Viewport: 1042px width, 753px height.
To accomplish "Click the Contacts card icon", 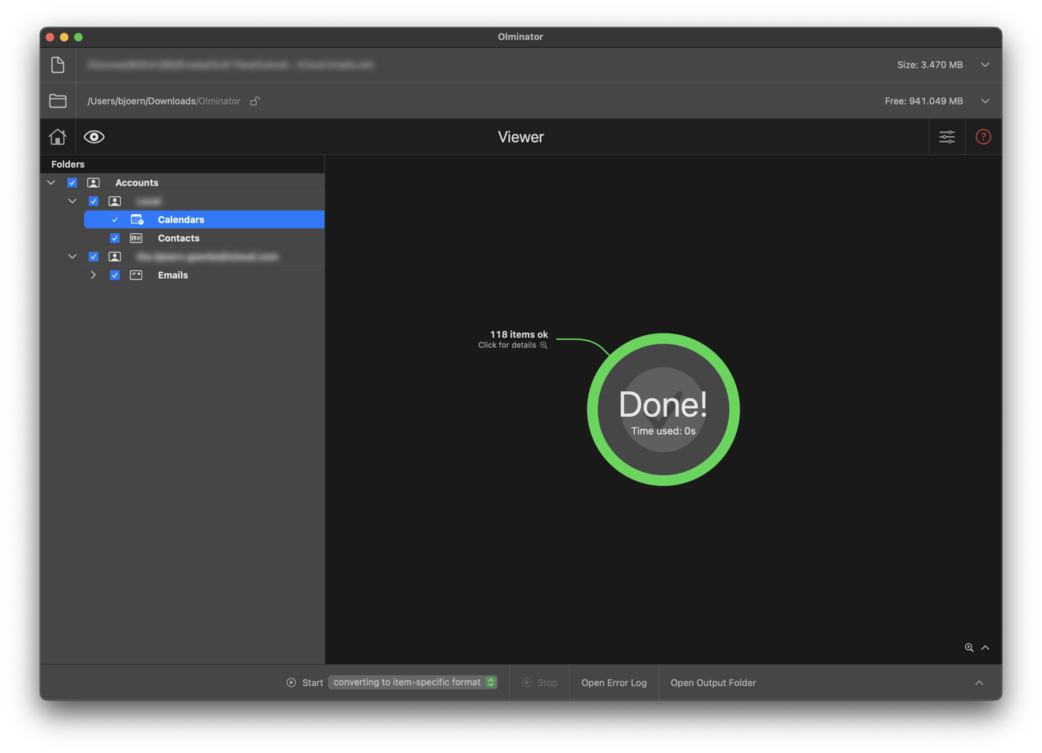I will [x=136, y=238].
